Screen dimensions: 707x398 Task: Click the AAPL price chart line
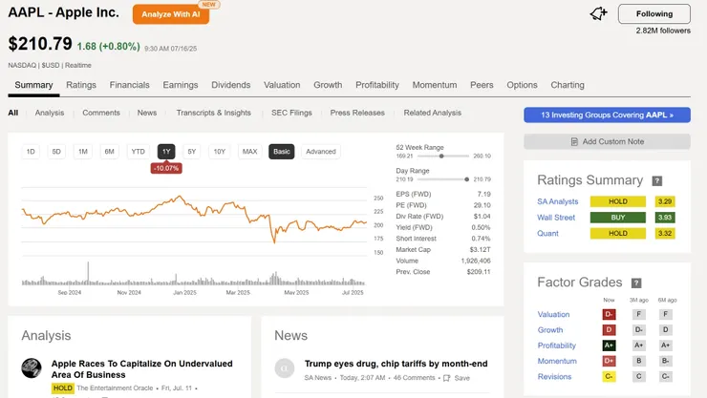coord(194,219)
